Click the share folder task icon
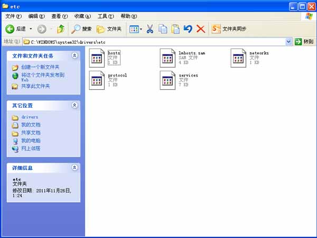 (15, 87)
